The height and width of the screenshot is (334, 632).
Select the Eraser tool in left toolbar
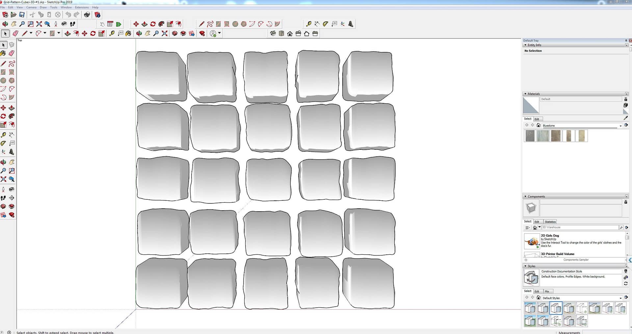coord(12,53)
